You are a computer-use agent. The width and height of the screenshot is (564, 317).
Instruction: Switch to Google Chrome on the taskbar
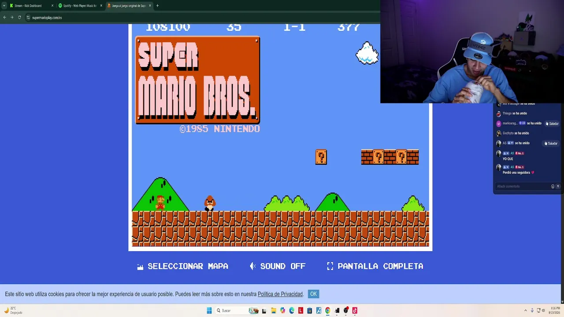coord(328,310)
